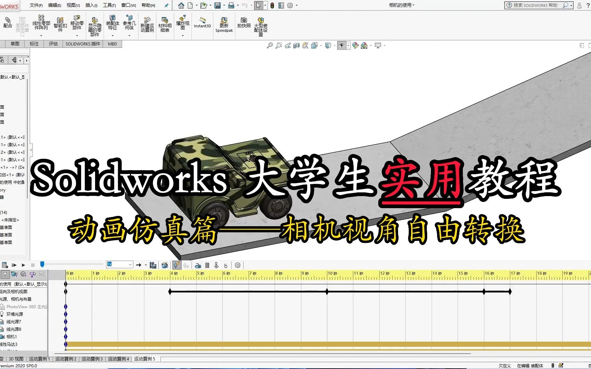The width and height of the screenshot is (591, 369).
Task: Select the 智能扣件 smart fasteners tool
Action: pyautogui.click(x=60, y=25)
